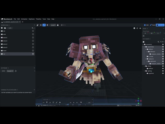Click the timeline flag marker icon

click(60, 103)
